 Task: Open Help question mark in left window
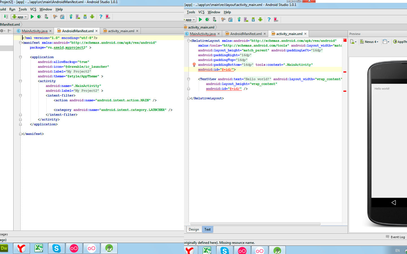(101, 17)
